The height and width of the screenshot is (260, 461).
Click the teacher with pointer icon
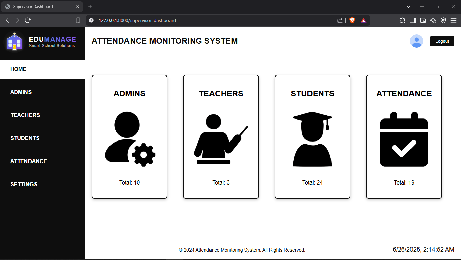[x=221, y=139]
